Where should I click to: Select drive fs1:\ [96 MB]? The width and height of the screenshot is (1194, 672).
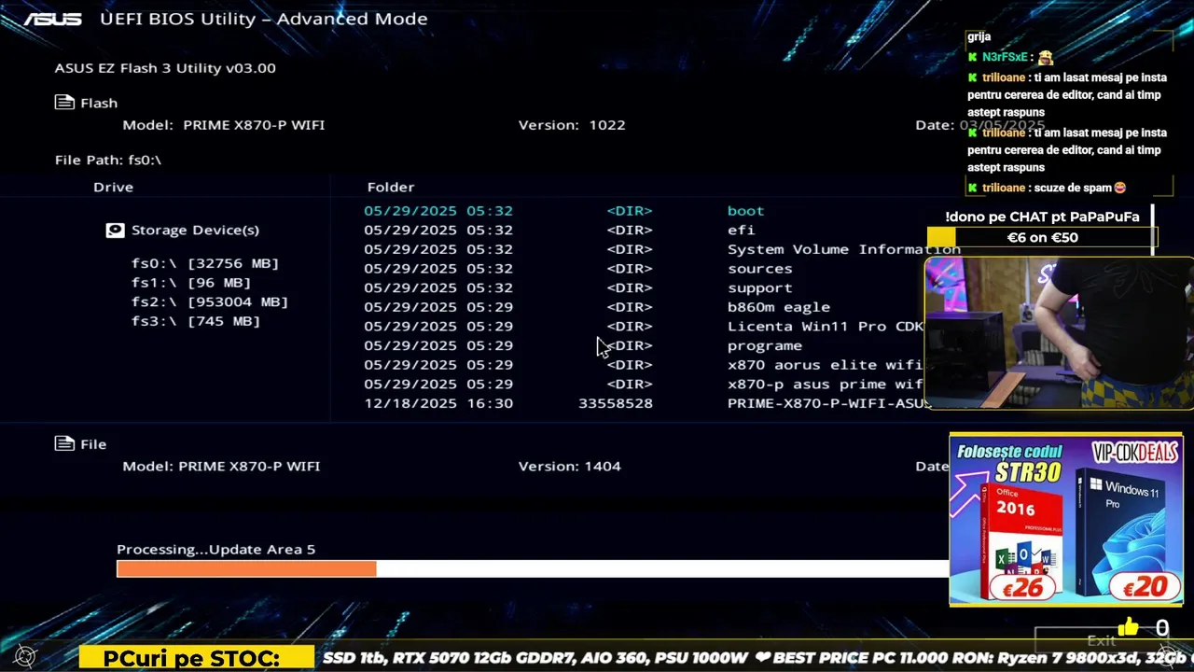tap(191, 283)
